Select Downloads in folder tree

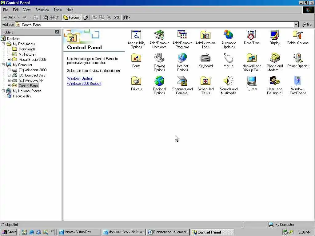coord(27,49)
